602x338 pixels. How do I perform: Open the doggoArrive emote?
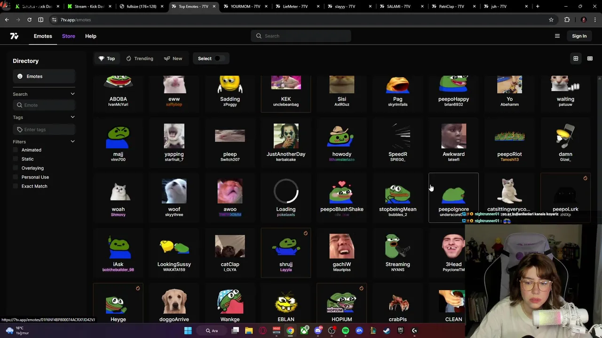[x=174, y=304]
